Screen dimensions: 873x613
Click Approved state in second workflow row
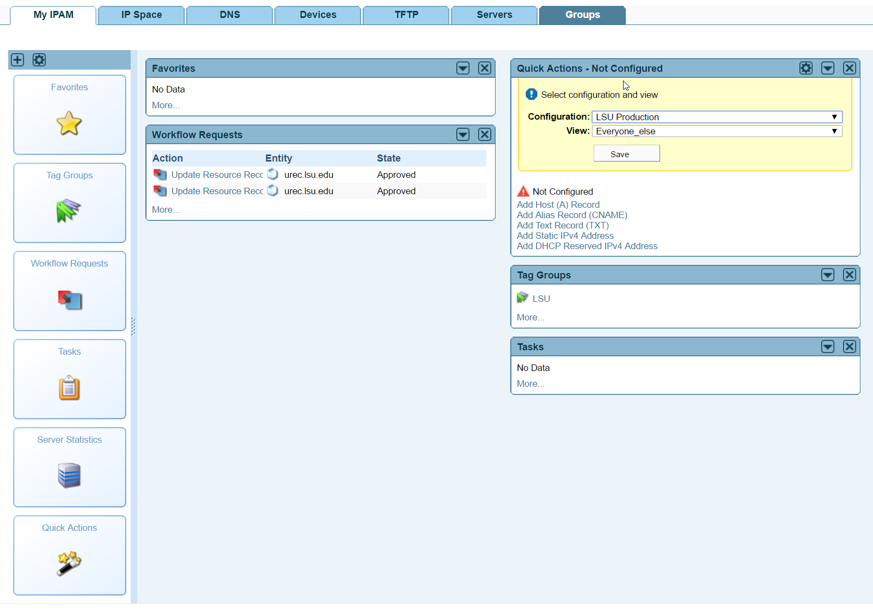tap(396, 191)
